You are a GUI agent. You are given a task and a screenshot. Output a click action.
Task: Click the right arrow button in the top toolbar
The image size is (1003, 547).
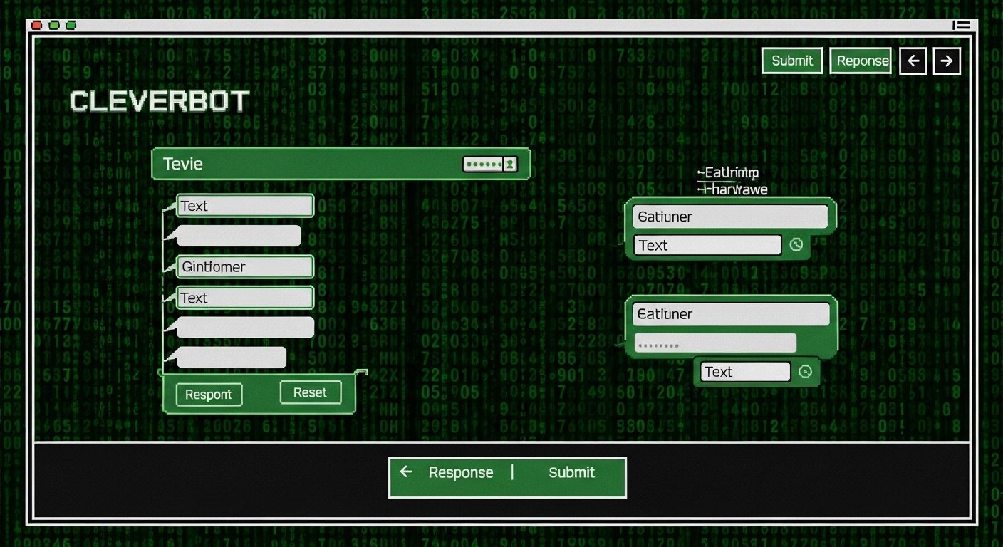click(947, 61)
